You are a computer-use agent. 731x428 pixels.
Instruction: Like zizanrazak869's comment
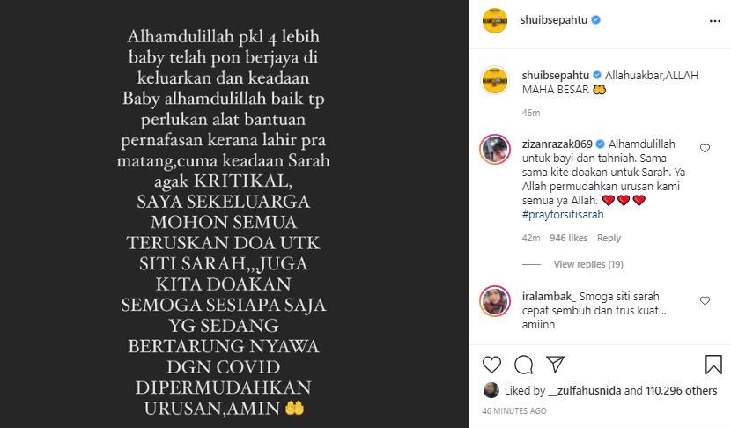coord(705,148)
